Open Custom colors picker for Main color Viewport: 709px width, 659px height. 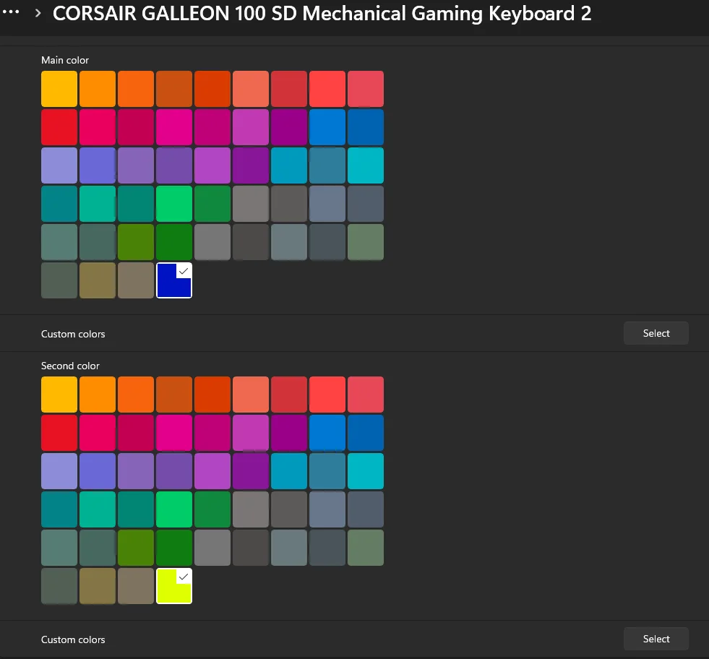[x=655, y=333]
